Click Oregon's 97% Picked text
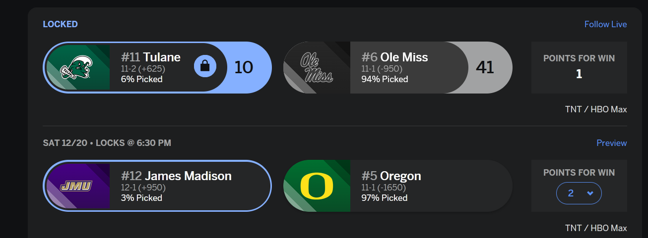 point(385,198)
